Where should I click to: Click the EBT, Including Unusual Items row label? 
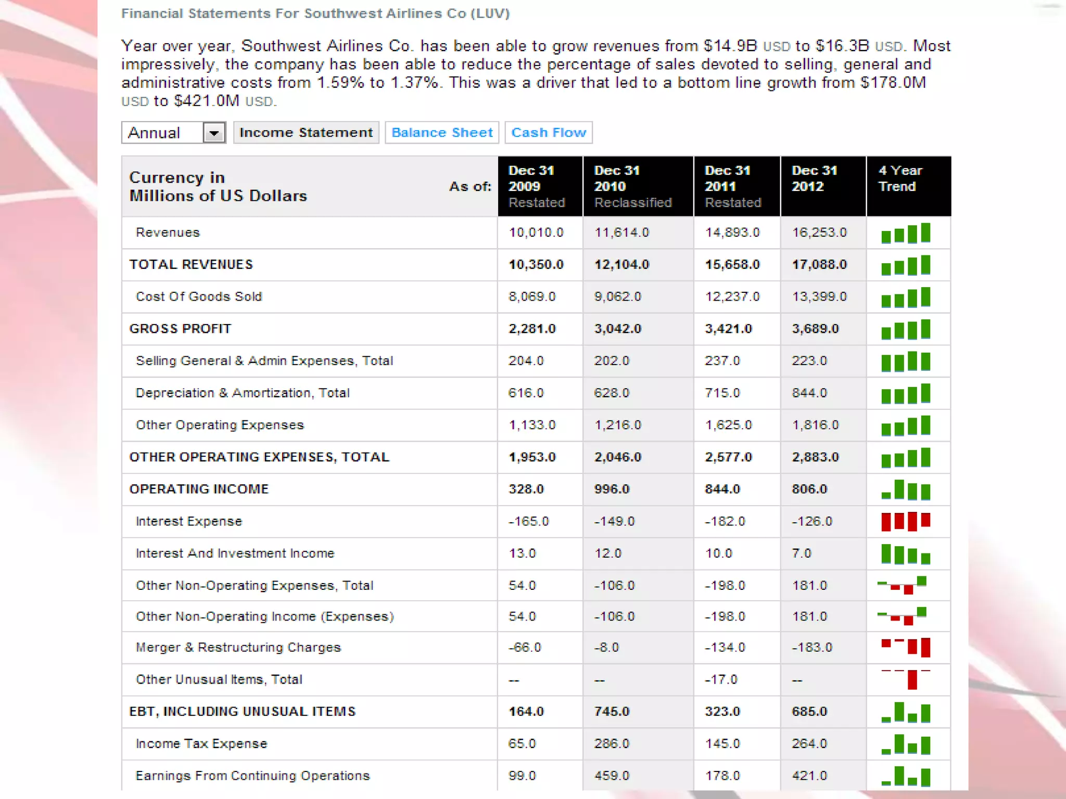242,712
